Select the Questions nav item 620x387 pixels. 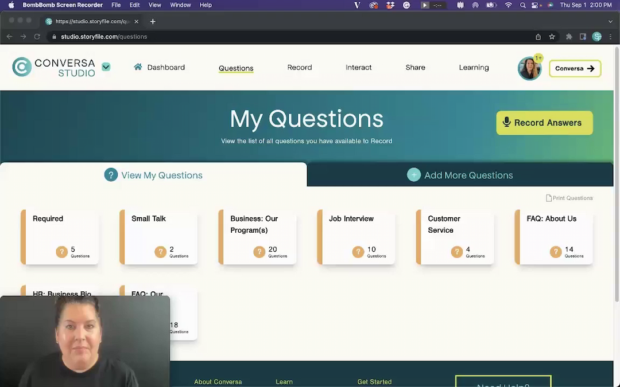[x=236, y=68]
